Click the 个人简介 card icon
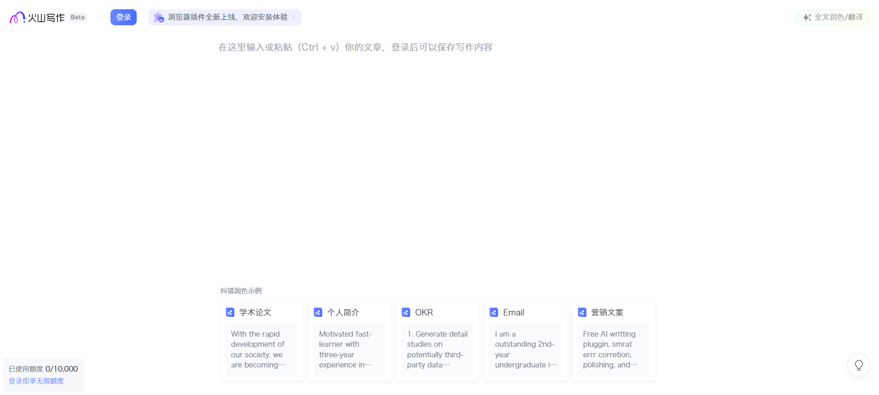The height and width of the screenshot is (395, 879). [318, 313]
